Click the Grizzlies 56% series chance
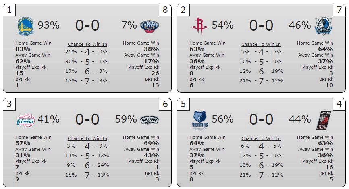The height and width of the screenshot is (189, 349). point(222,119)
